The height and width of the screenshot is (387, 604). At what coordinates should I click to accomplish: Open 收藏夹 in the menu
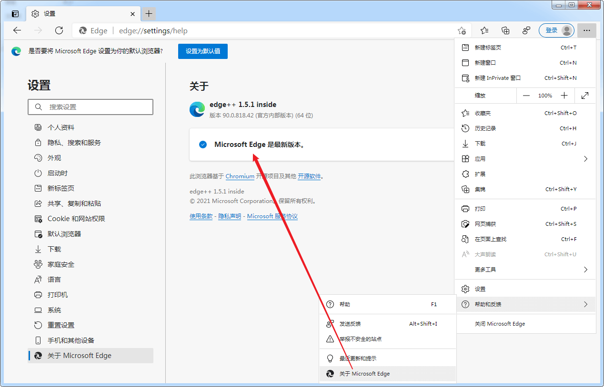(x=525, y=113)
